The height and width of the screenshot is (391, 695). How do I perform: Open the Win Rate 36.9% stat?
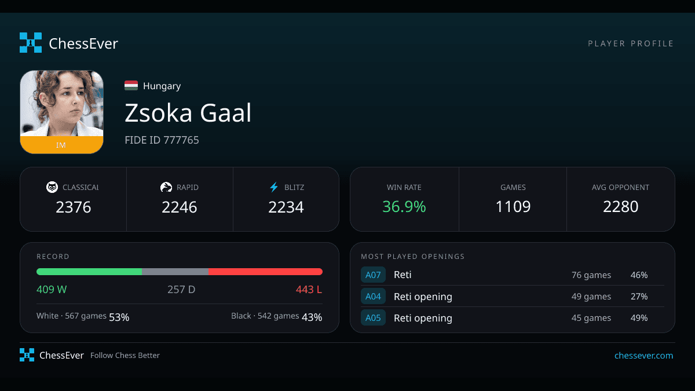point(404,199)
